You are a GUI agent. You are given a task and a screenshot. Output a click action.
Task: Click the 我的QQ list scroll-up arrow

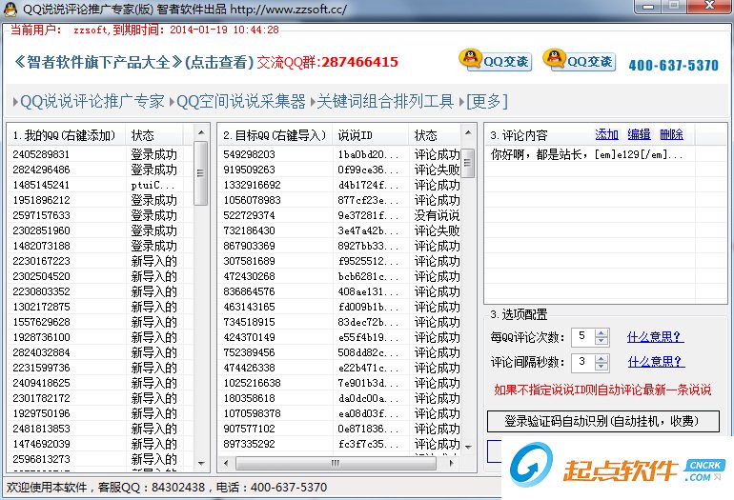point(201,132)
